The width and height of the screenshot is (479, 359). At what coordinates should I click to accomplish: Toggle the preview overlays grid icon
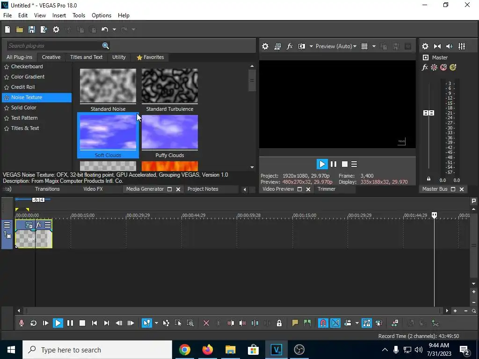click(x=364, y=46)
